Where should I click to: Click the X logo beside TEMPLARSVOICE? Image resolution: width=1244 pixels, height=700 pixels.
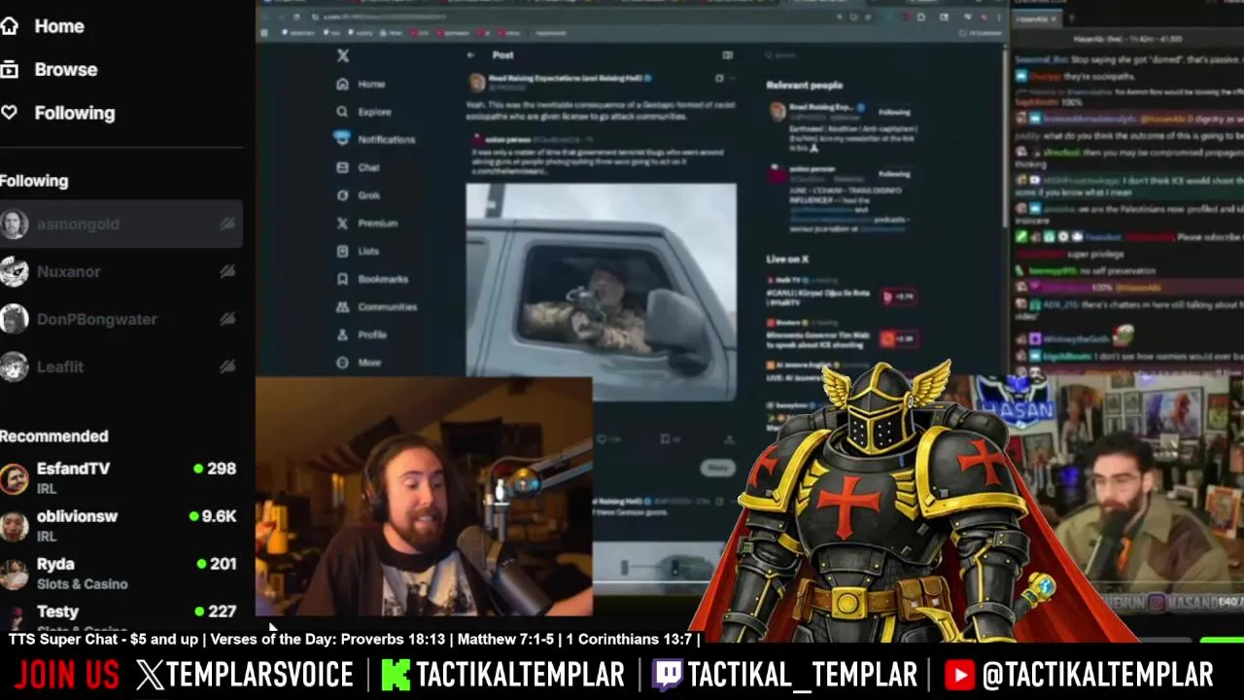(x=151, y=674)
